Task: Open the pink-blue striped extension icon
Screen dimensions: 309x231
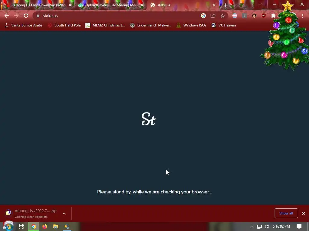Action: (235, 16)
